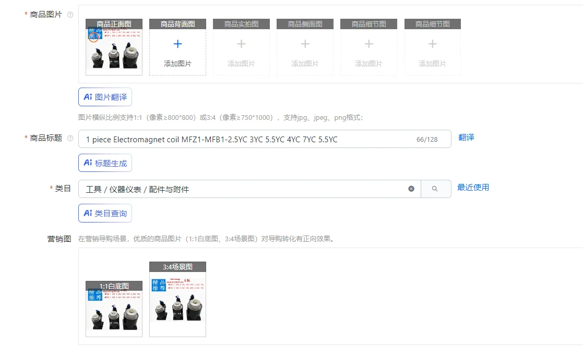Viewport: 583px width, 346px height.
Task: Click the AI 标题生成 button
Action: (105, 163)
